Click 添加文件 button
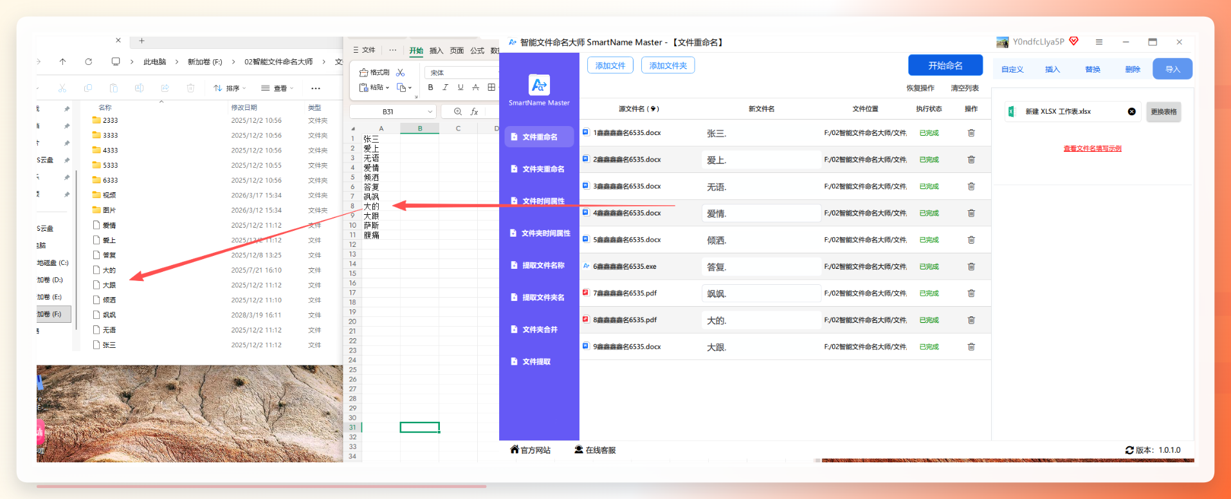The width and height of the screenshot is (1231, 499). pyautogui.click(x=610, y=66)
